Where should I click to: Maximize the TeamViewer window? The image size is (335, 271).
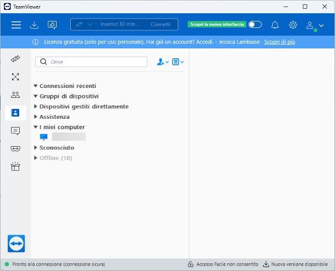(x=305, y=7)
